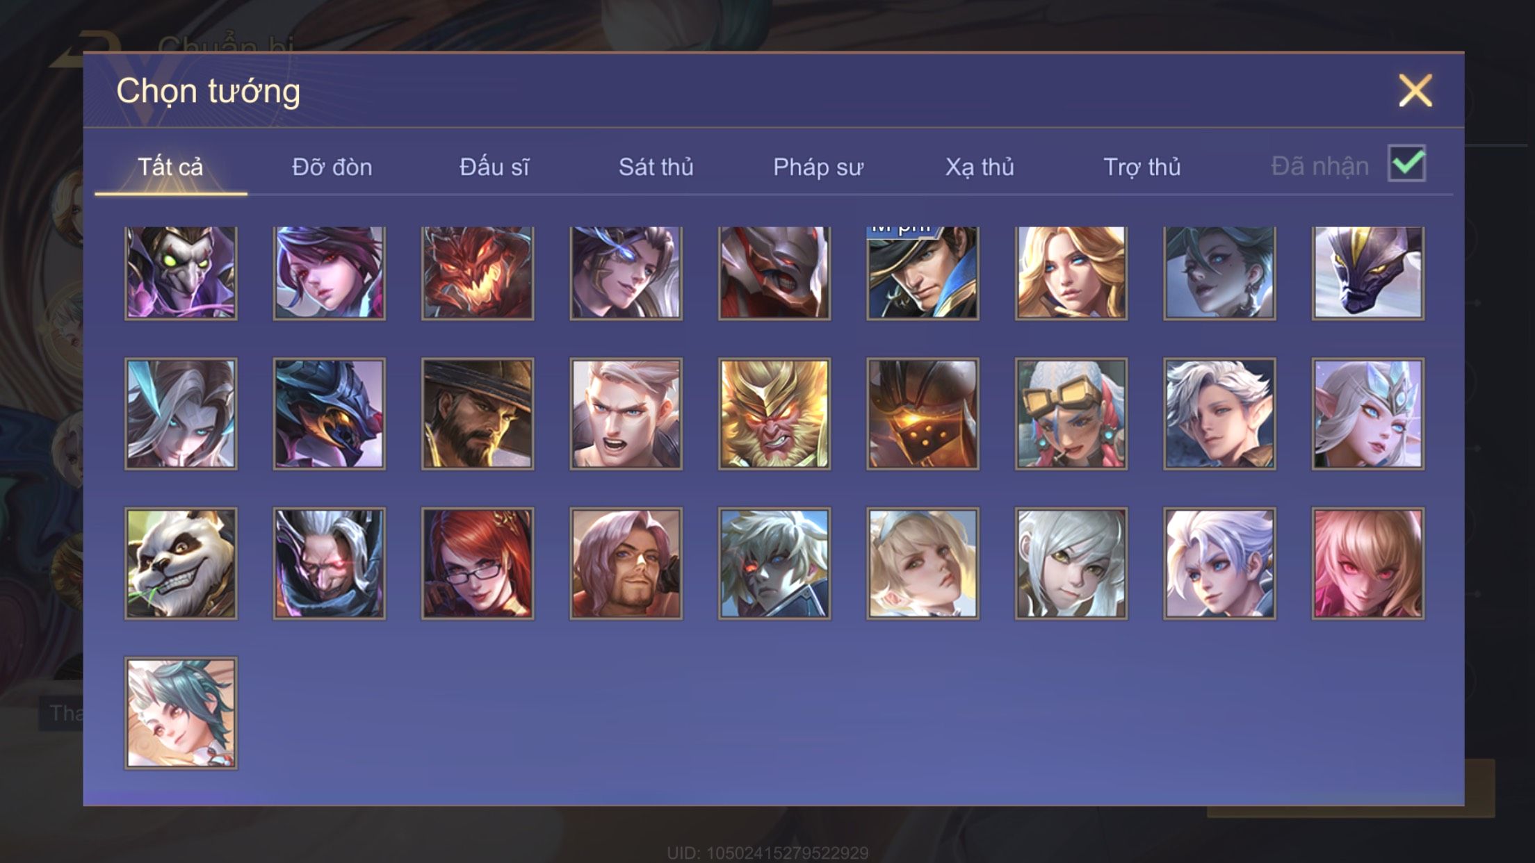Pick the elf hero with crystal tiara
Screen dimensions: 1535x863
point(1368,414)
